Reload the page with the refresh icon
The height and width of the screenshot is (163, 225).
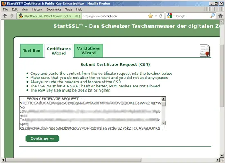coord(161,16)
